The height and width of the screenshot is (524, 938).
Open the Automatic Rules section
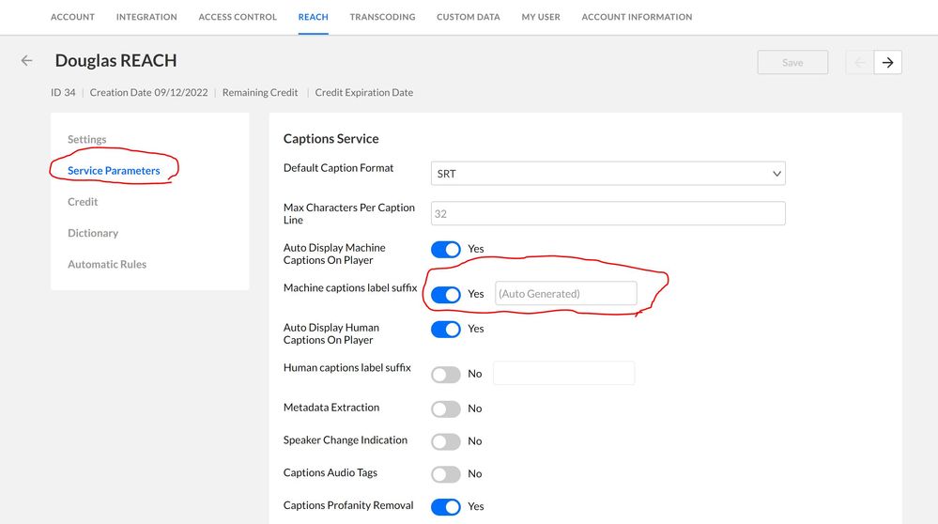click(x=107, y=264)
